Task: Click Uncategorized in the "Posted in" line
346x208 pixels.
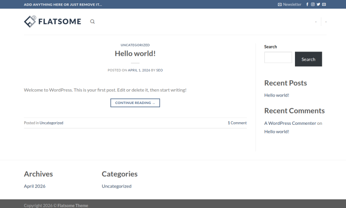Action: 51,123
